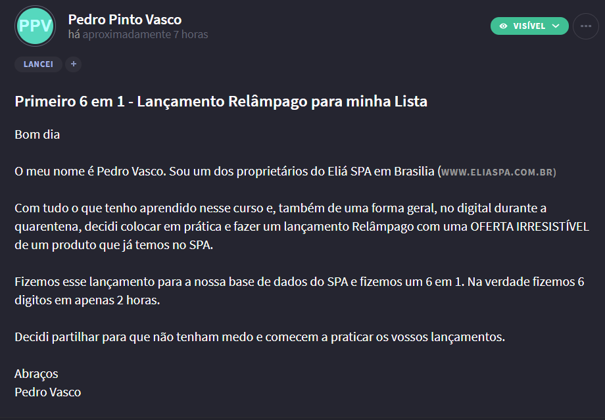Click the 'há aproximadamente 7 horas' timestamp
This screenshot has width=605, height=420.
[138, 34]
